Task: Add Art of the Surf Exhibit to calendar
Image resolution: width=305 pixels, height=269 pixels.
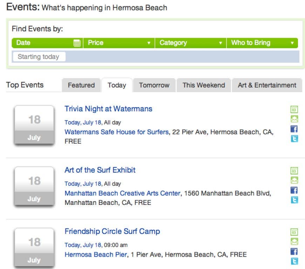Action: tap(294, 171)
